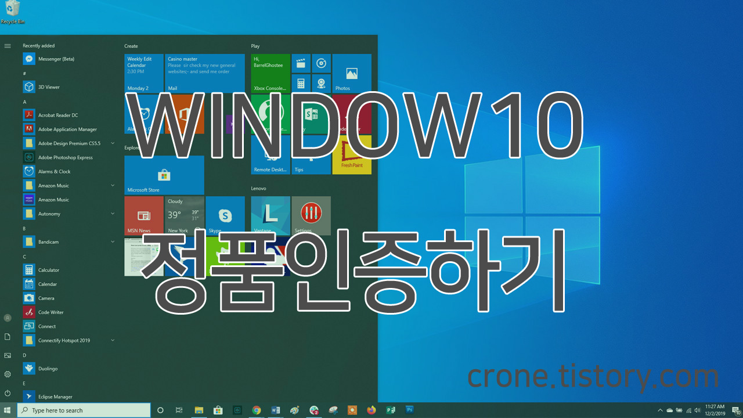Open Settings gear in Start rail
The height and width of the screenshot is (418, 743).
tap(8, 374)
